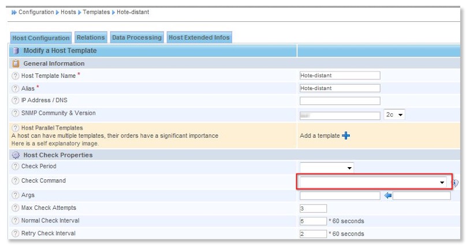Click help icon beside Retry Check Interval
This screenshot has height=245, width=466.
tap(16, 233)
